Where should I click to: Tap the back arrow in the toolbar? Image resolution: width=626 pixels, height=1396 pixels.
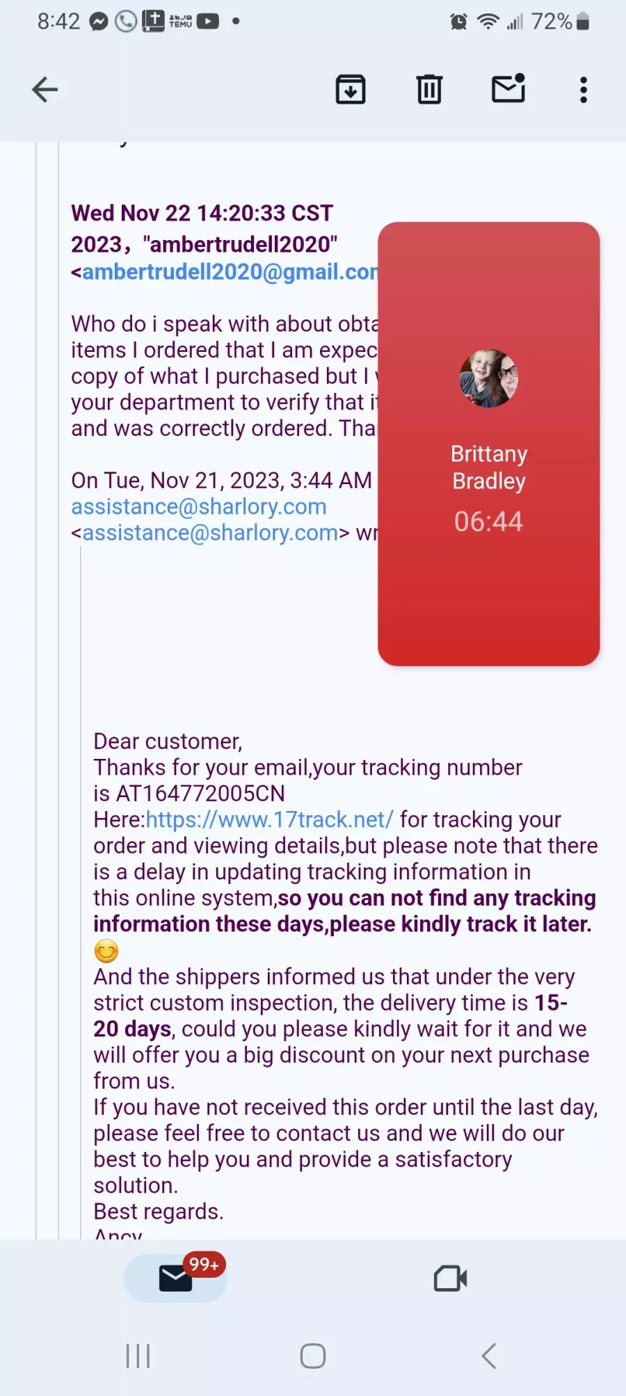(45, 90)
